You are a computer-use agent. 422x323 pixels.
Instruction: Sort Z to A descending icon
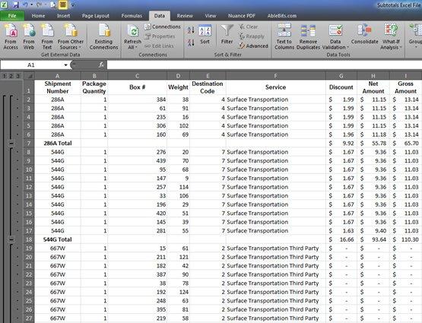[191, 43]
